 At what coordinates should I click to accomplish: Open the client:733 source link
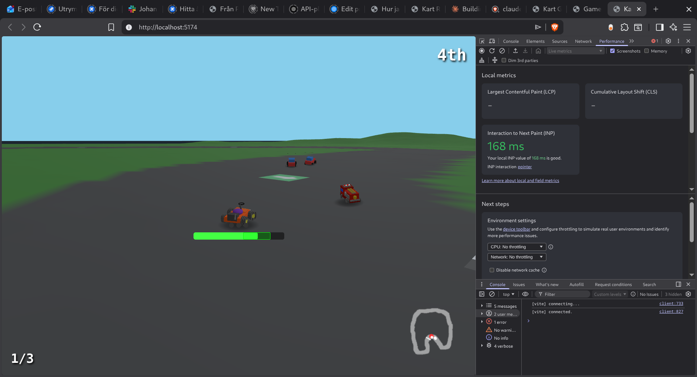671,303
